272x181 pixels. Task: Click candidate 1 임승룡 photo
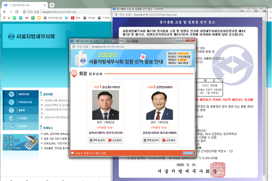pos(106,105)
